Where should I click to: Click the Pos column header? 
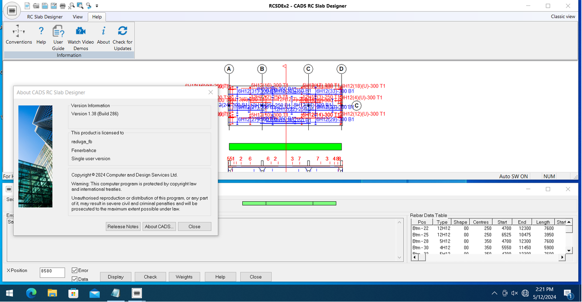pos(422,223)
